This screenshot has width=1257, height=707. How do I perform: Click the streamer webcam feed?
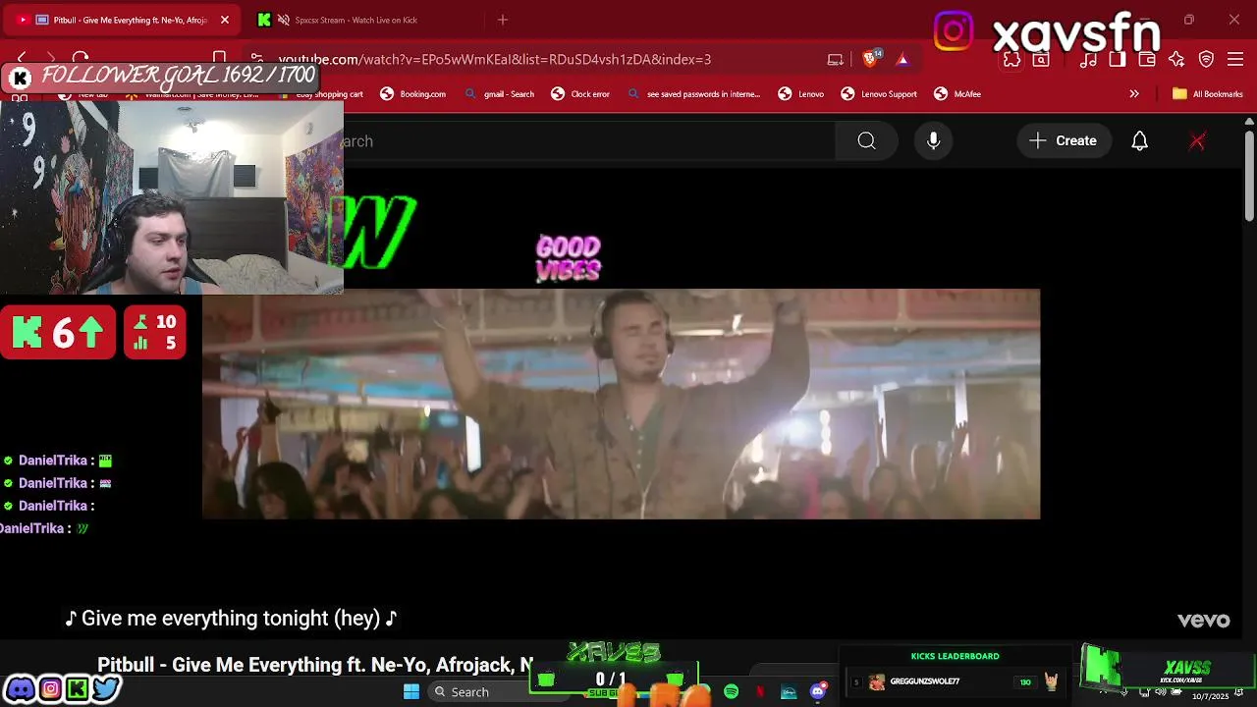click(x=172, y=196)
